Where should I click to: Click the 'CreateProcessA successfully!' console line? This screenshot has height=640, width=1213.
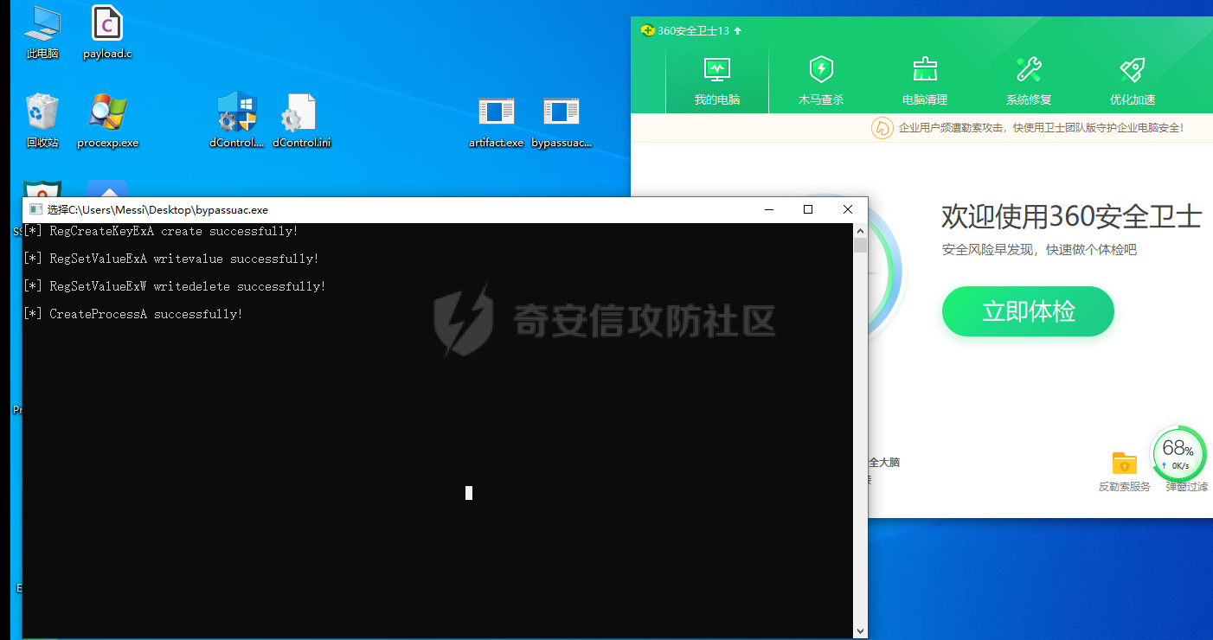click(134, 314)
